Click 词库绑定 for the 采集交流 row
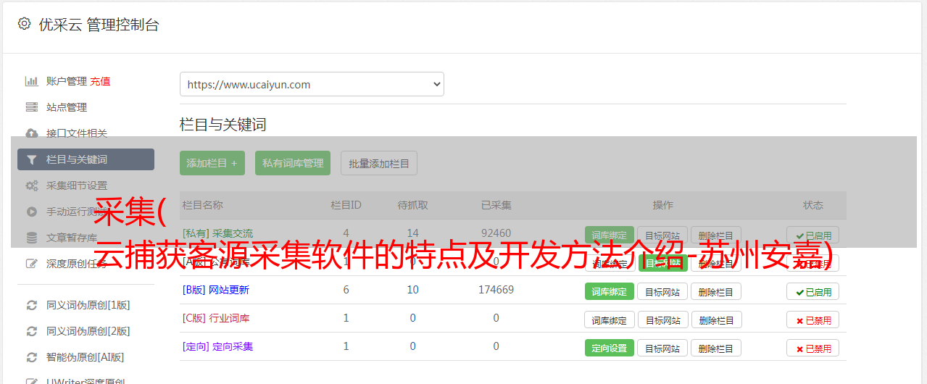 pos(609,235)
